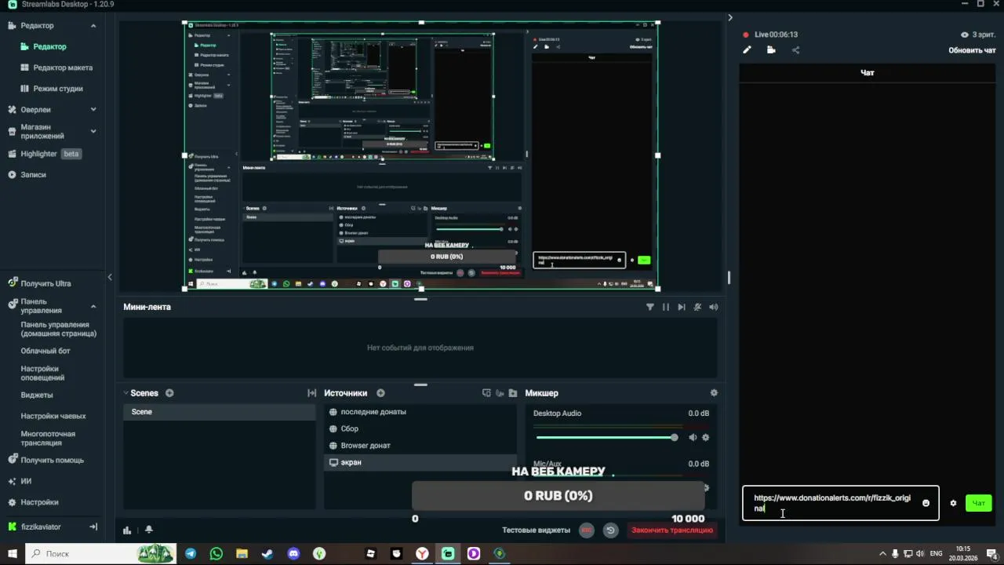
Task: Click the chat message input field
Action: coord(841,503)
